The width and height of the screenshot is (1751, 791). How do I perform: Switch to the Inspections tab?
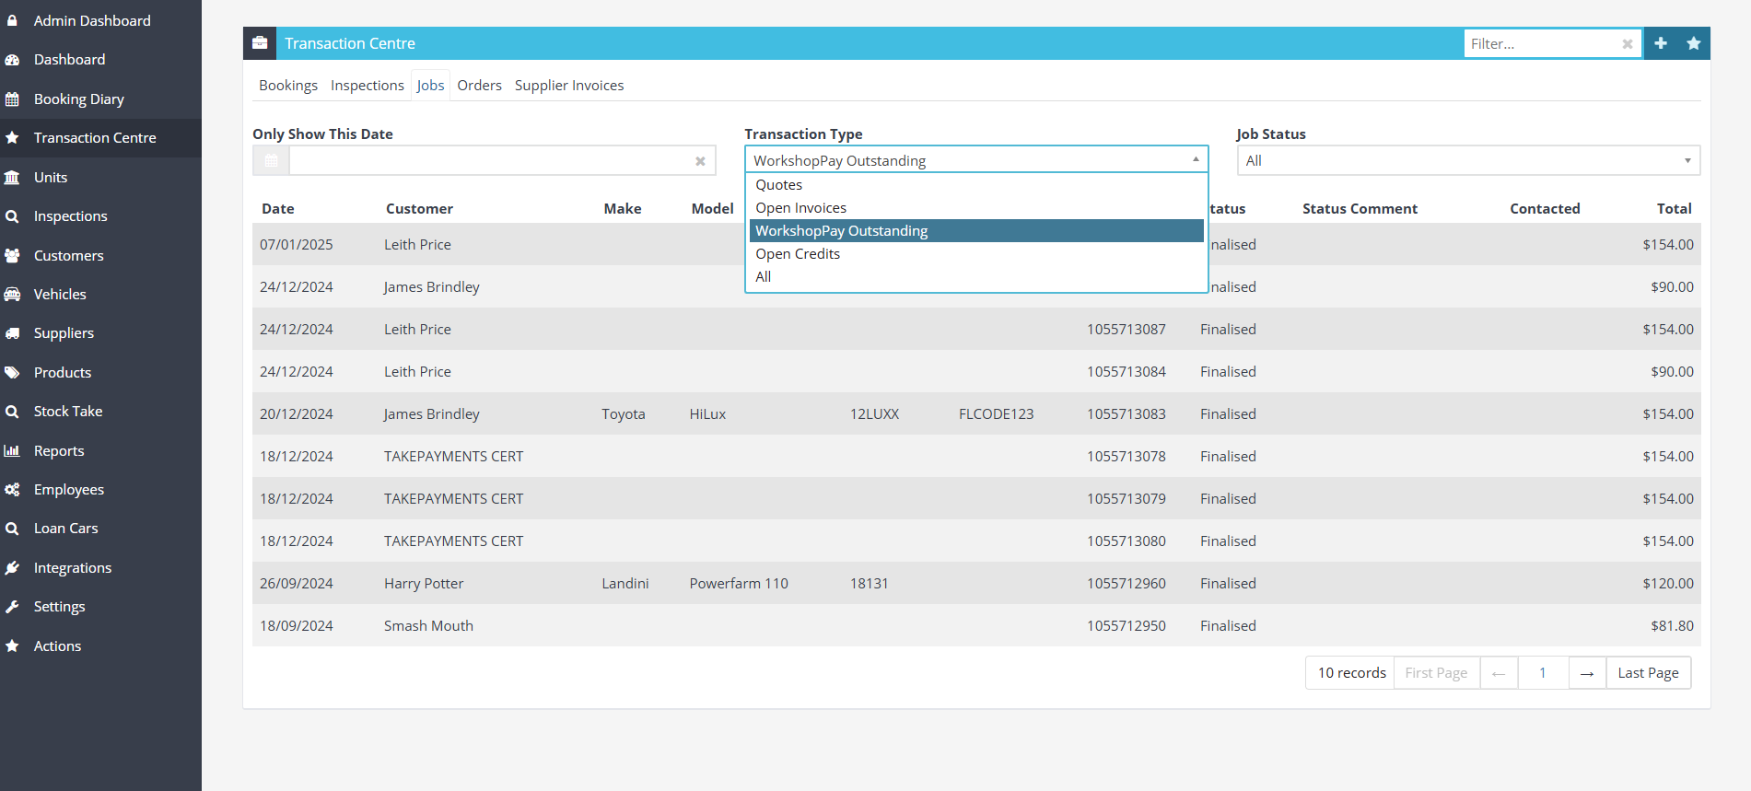coord(368,86)
